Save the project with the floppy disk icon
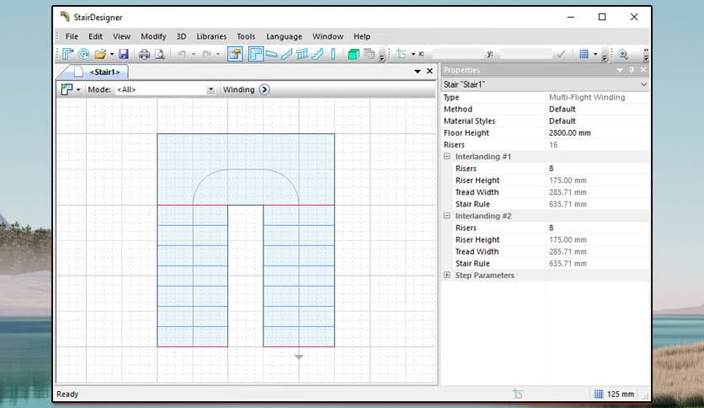The image size is (704, 408). click(x=124, y=54)
